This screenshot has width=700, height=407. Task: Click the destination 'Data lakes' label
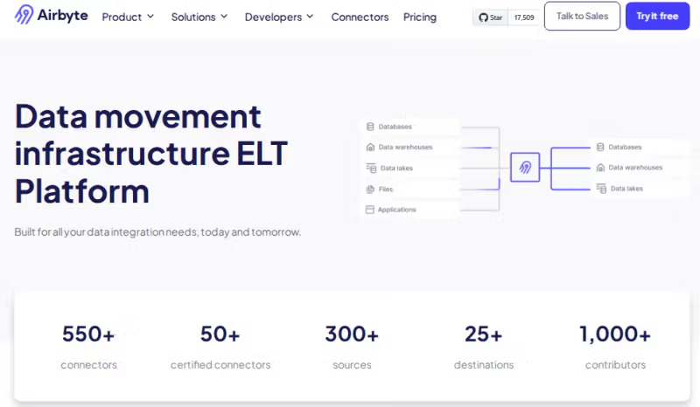[x=626, y=189]
